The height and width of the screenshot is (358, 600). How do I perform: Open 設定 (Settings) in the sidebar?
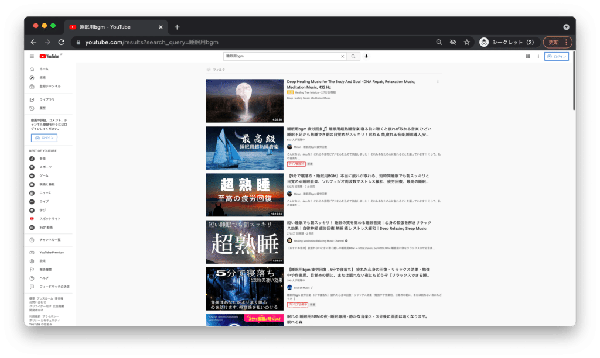[42, 261]
